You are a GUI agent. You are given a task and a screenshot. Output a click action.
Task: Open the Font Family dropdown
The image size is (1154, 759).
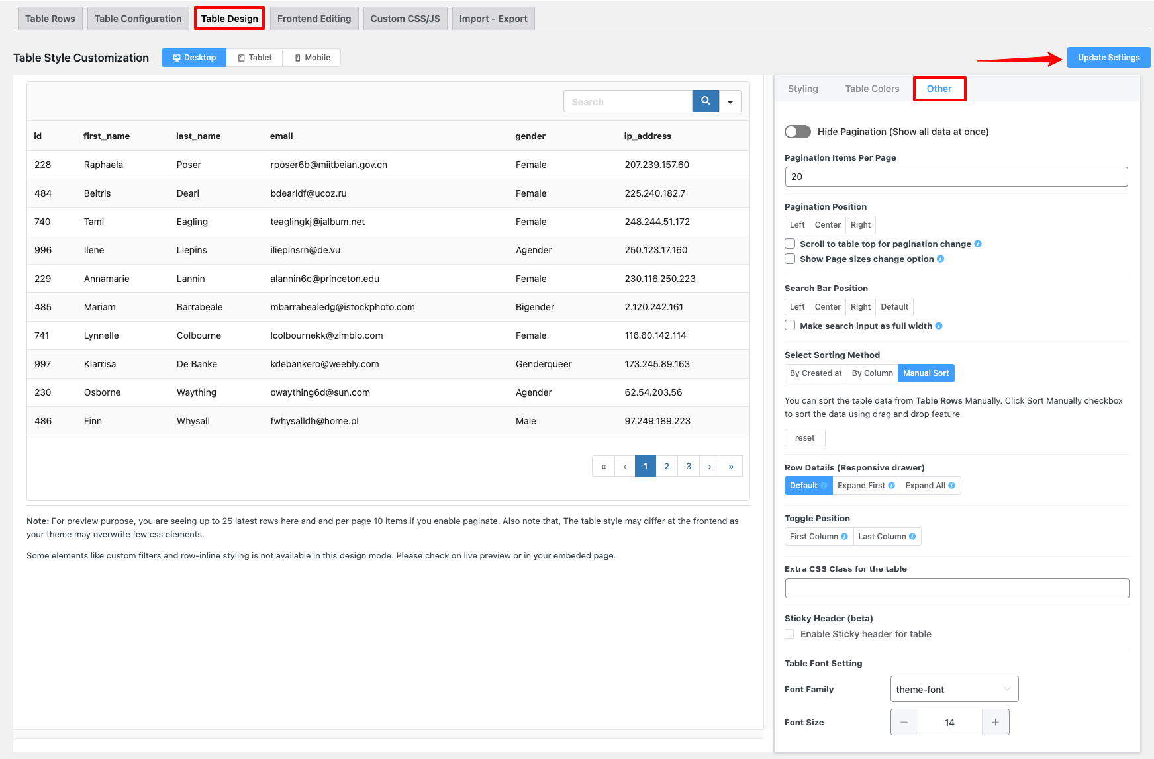point(953,689)
